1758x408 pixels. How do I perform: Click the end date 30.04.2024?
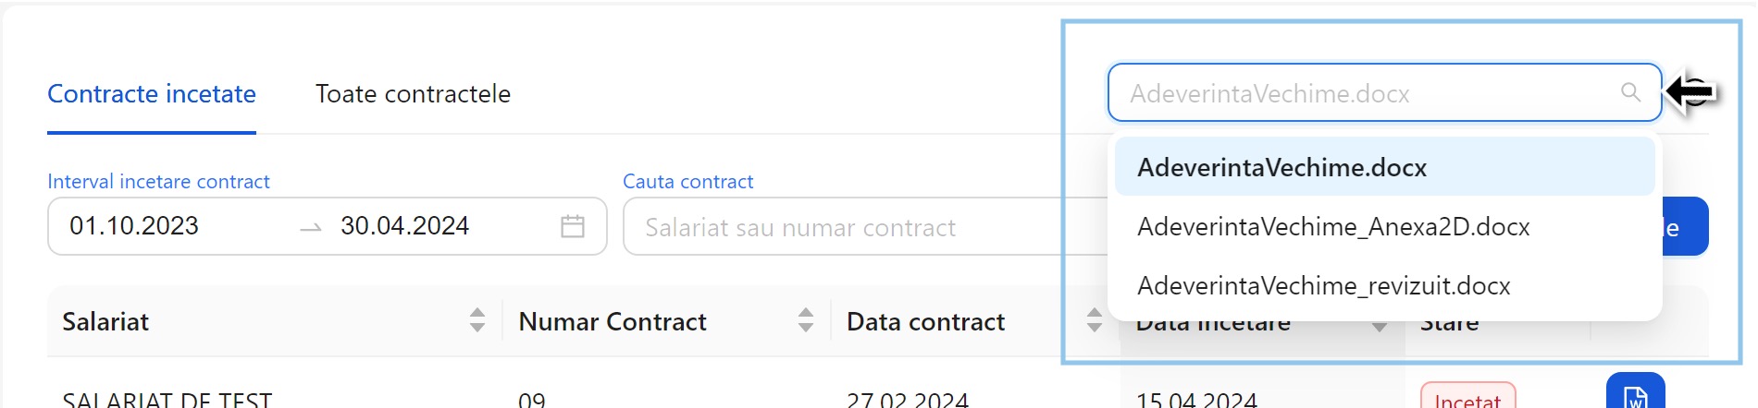[404, 226]
